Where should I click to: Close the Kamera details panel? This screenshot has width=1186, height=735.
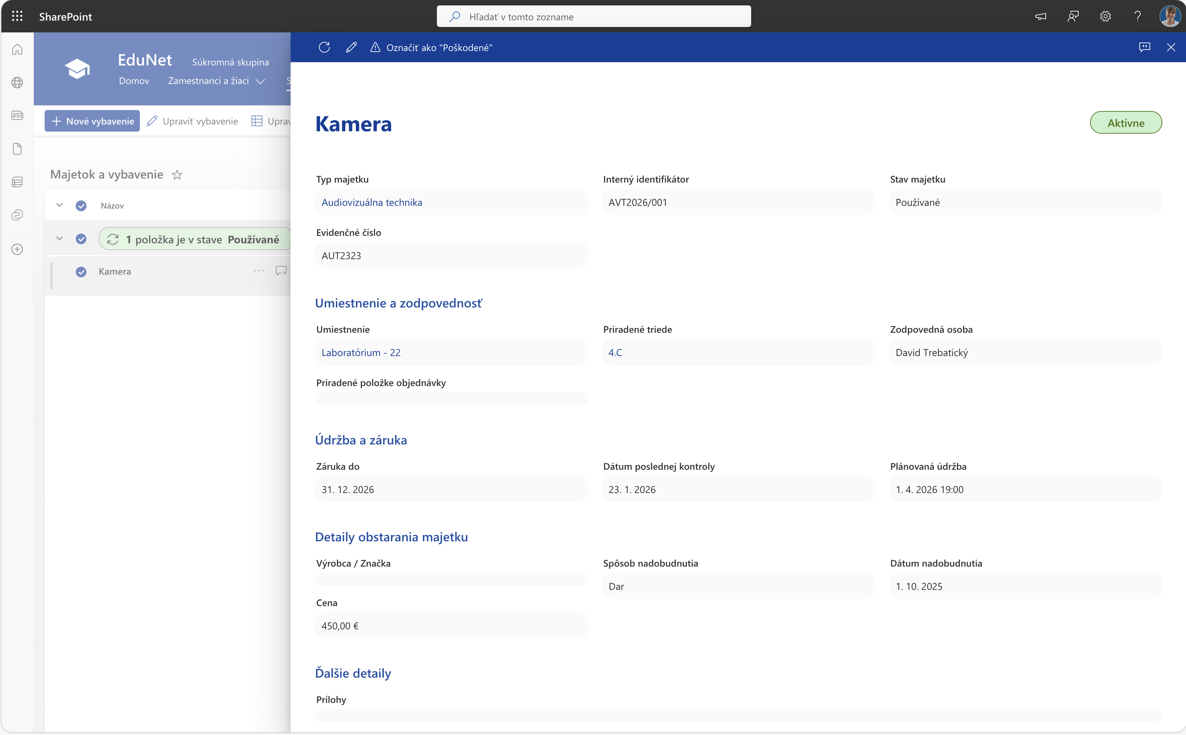coord(1171,47)
